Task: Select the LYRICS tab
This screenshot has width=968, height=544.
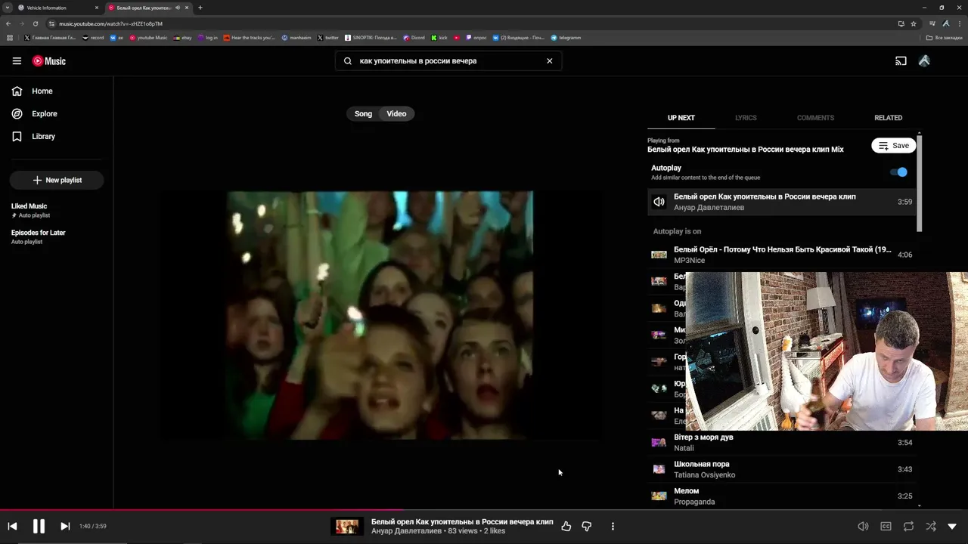Action: (x=746, y=118)
